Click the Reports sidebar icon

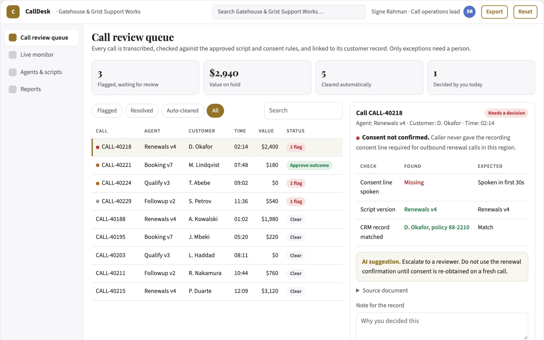[x=13, y=89]
